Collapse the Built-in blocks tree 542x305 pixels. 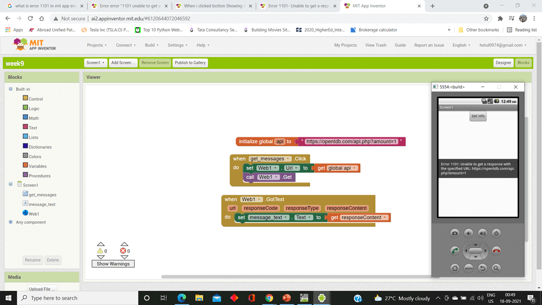point(10,89)
